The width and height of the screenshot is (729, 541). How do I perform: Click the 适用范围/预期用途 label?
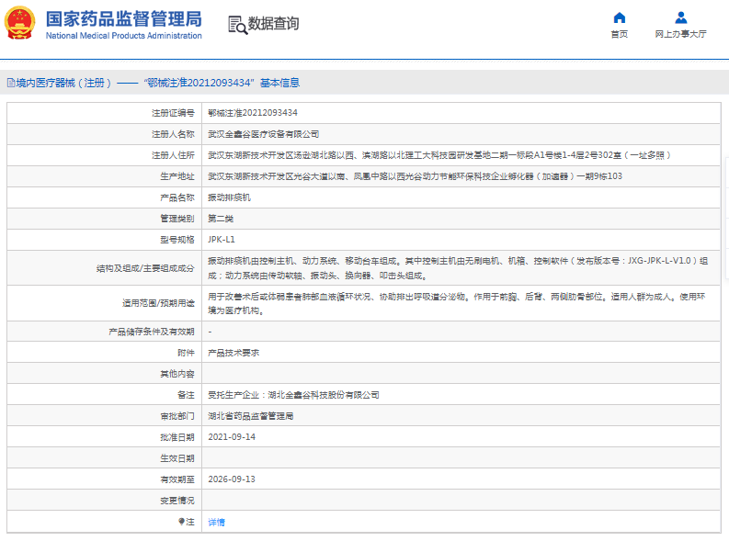click(158, 303)
